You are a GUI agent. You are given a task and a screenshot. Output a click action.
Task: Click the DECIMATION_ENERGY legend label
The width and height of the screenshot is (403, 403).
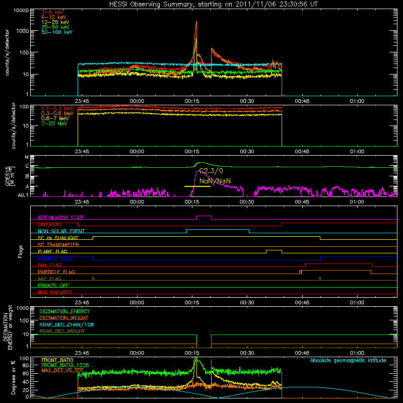64,311
